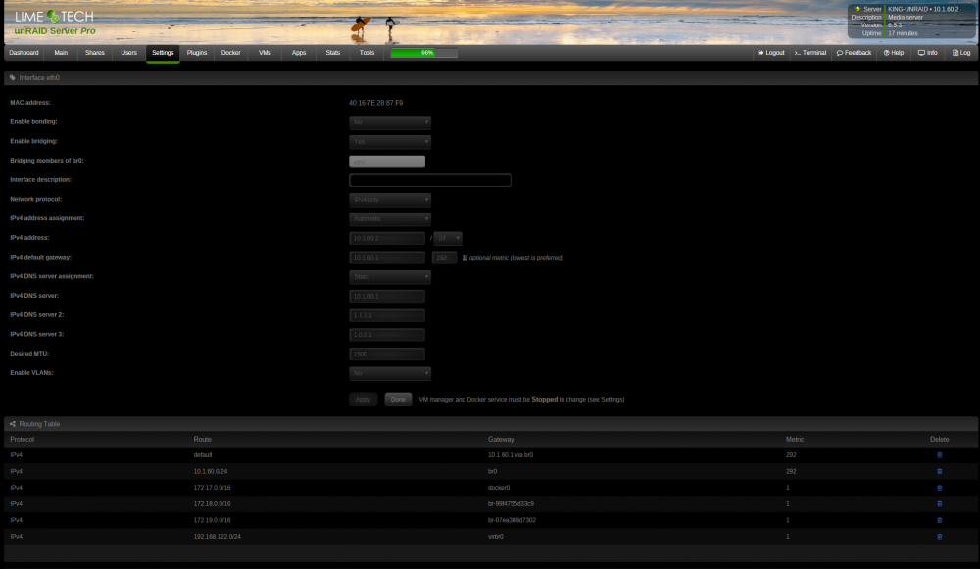Open the system Log

pyautogui.click(x=961, y=53)
